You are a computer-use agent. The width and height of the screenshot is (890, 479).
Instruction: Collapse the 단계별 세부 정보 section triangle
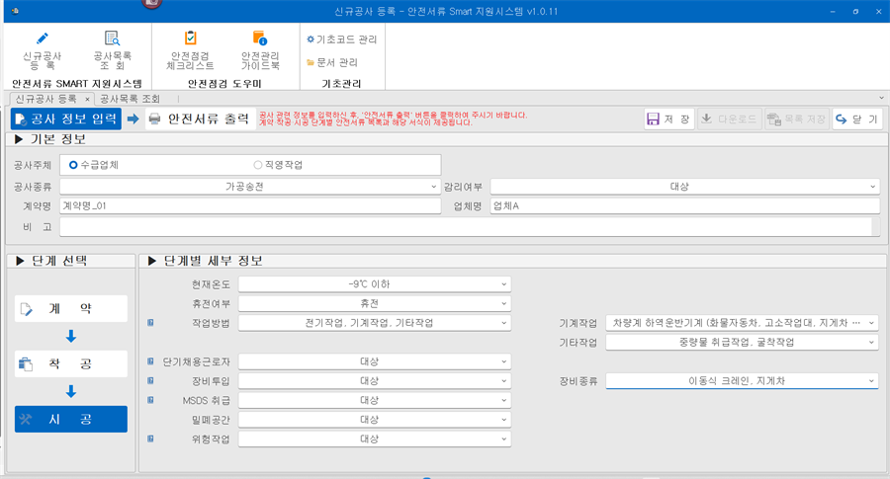(151, 261)
